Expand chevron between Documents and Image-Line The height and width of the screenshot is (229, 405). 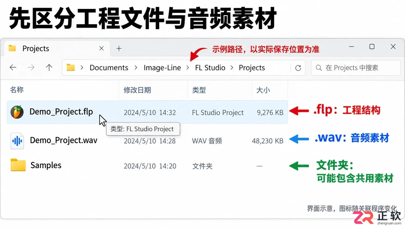coord(136,68)
